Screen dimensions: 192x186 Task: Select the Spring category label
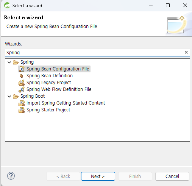[27, 62]
